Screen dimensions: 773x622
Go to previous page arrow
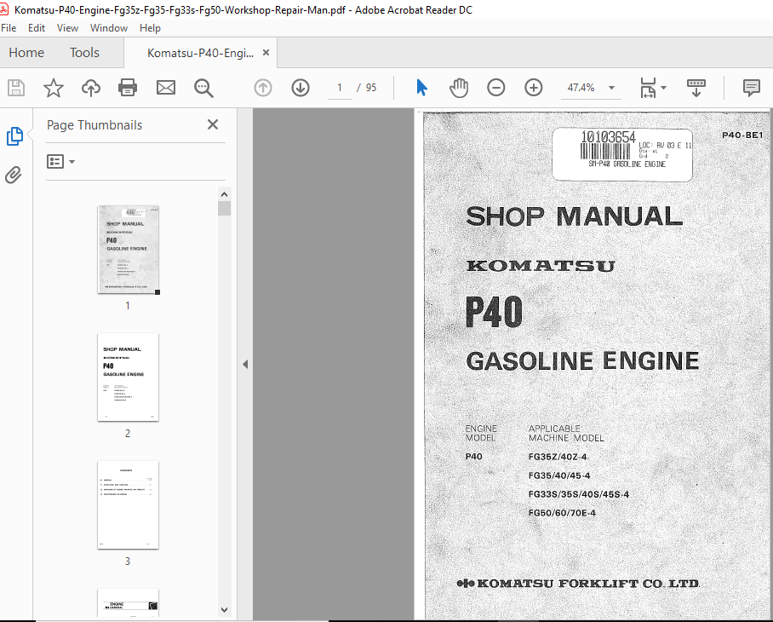pyautogui.click(x=263, y=88)
